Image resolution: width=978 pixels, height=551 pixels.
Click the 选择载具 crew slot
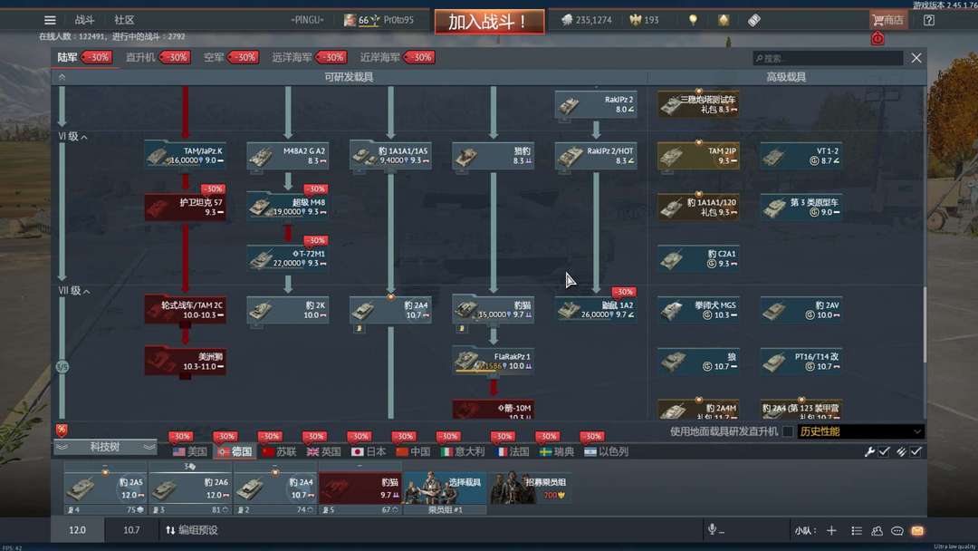point(446,488)
